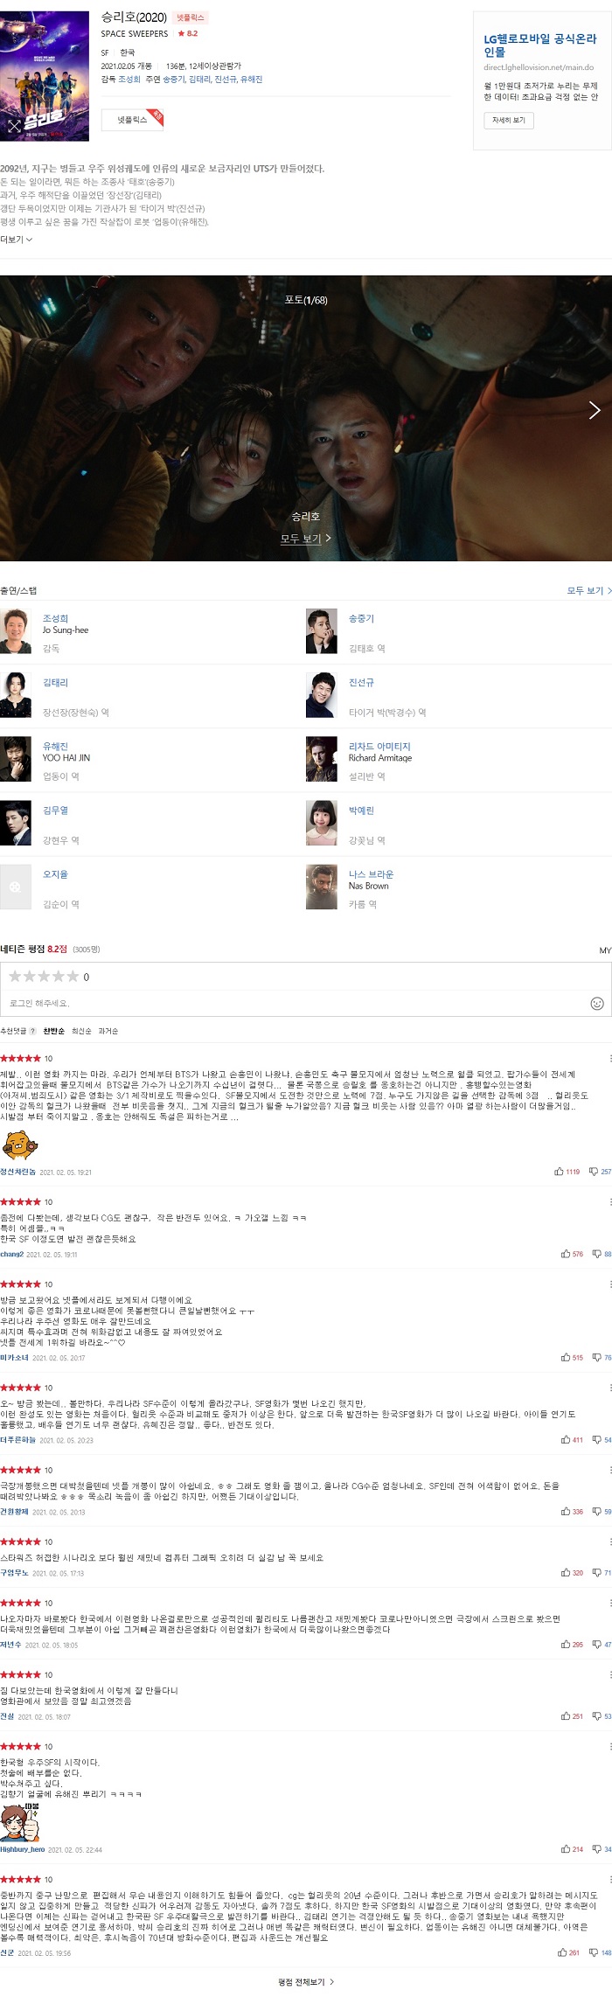Select 찬반순 review sort option

coord(53,1031)
